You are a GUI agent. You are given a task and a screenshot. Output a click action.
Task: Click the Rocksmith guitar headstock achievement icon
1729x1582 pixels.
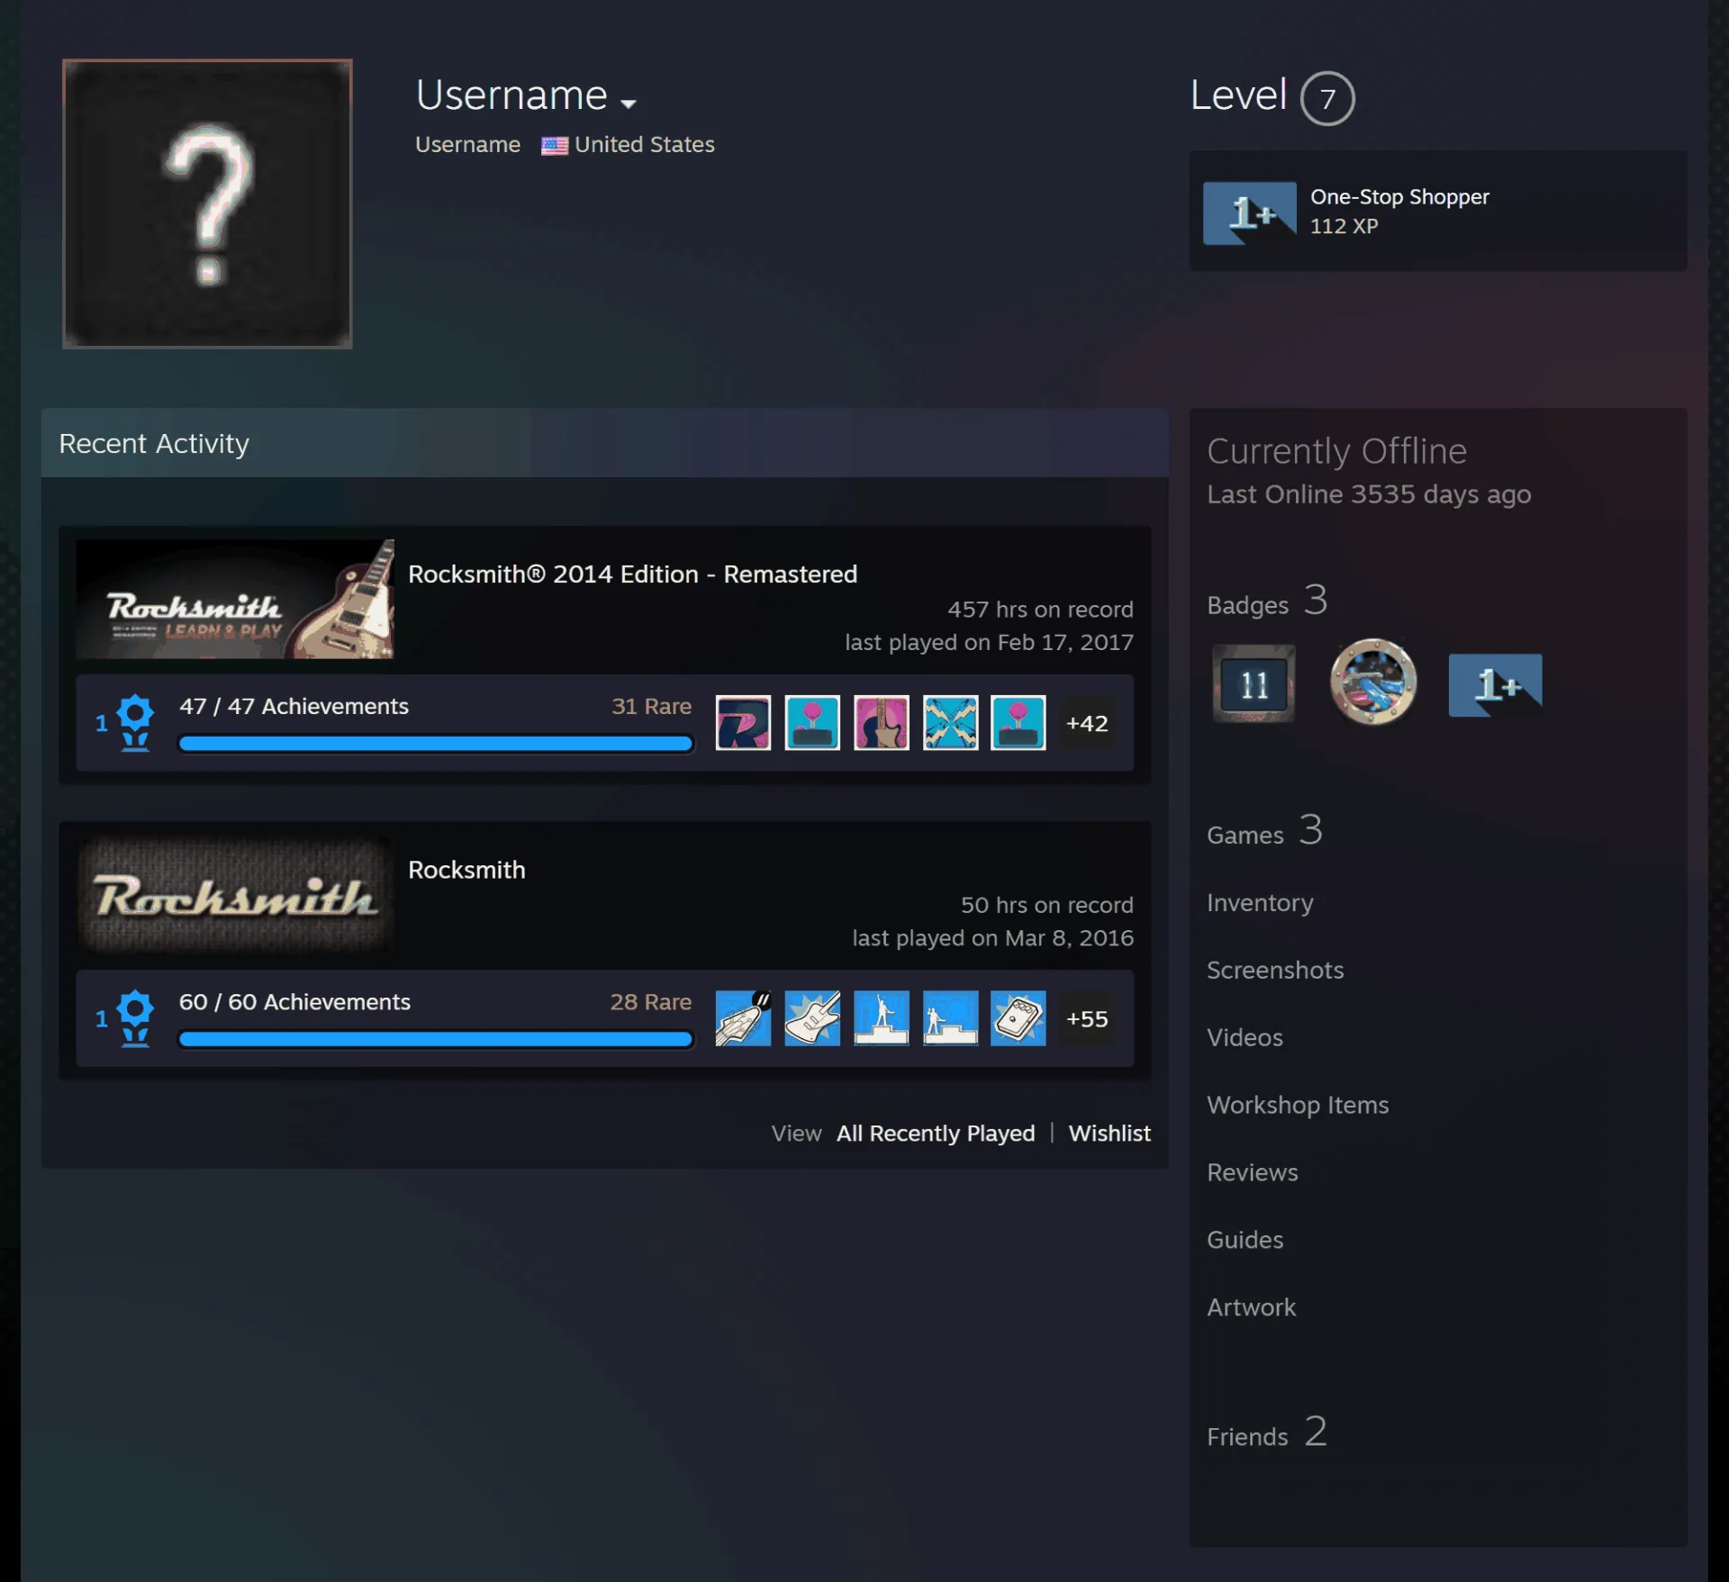(x=743, y=1017)
